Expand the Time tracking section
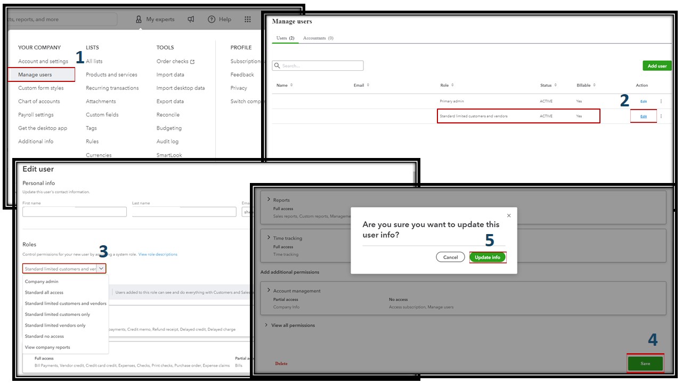The image size is (682, 383). (x=269, y=238)
